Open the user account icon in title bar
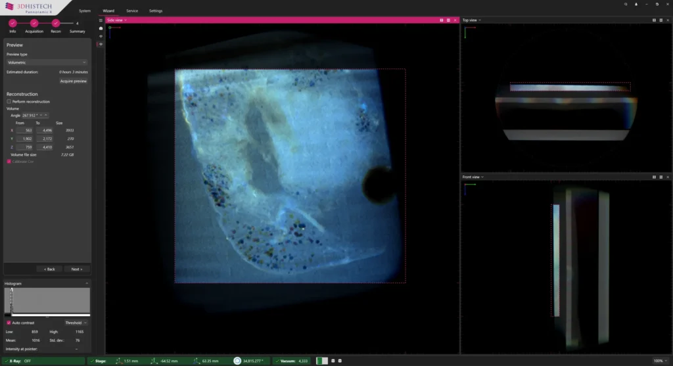The width and height of the screenshot is (673, 366). (x=636, y=4)
